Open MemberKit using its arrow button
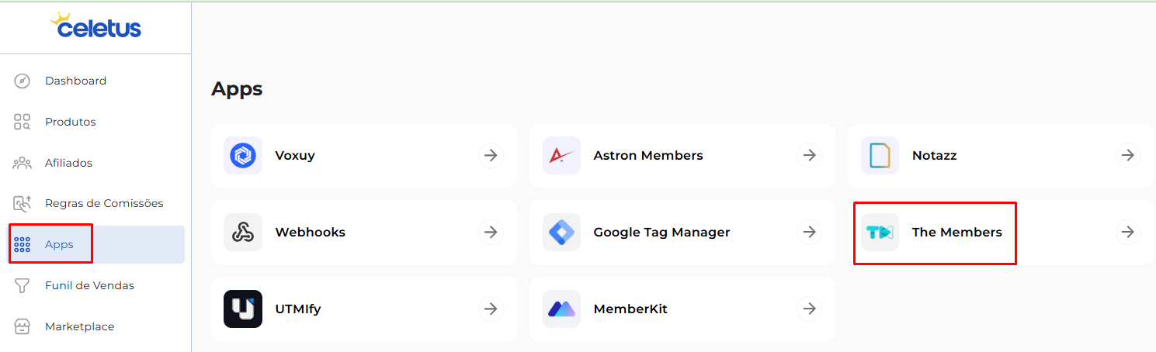Viewport: 1156px width, 352px height. click(x=810, y=309)
